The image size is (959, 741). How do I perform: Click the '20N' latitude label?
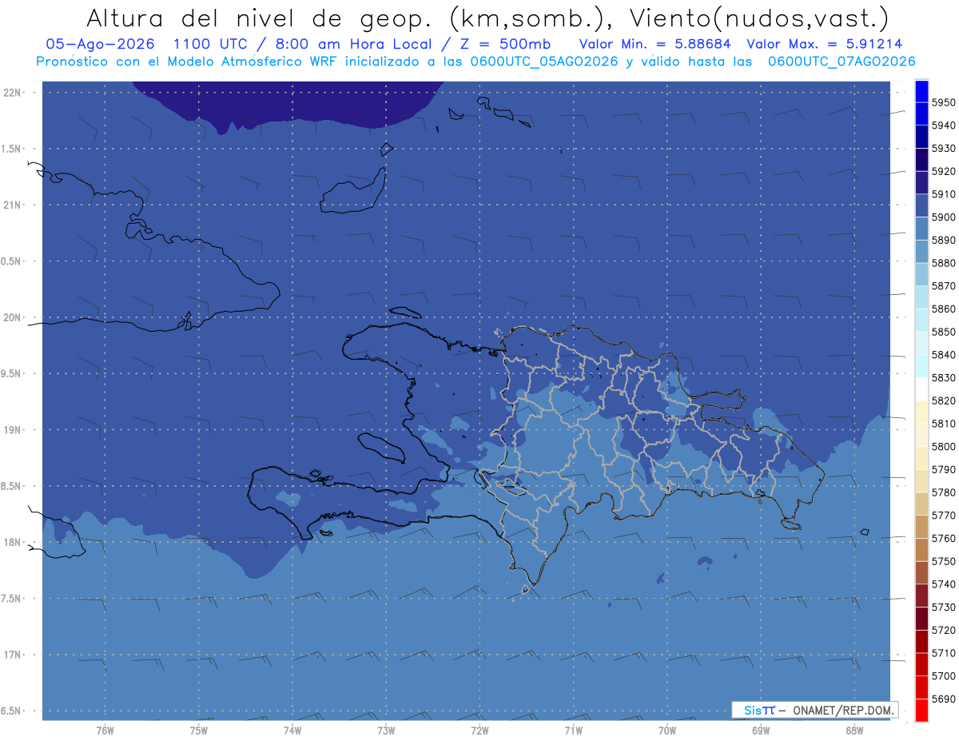click(13, 318)
